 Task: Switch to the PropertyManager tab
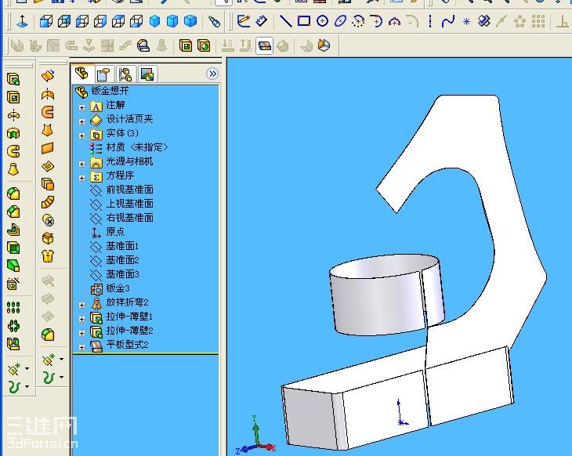point(104,74)
